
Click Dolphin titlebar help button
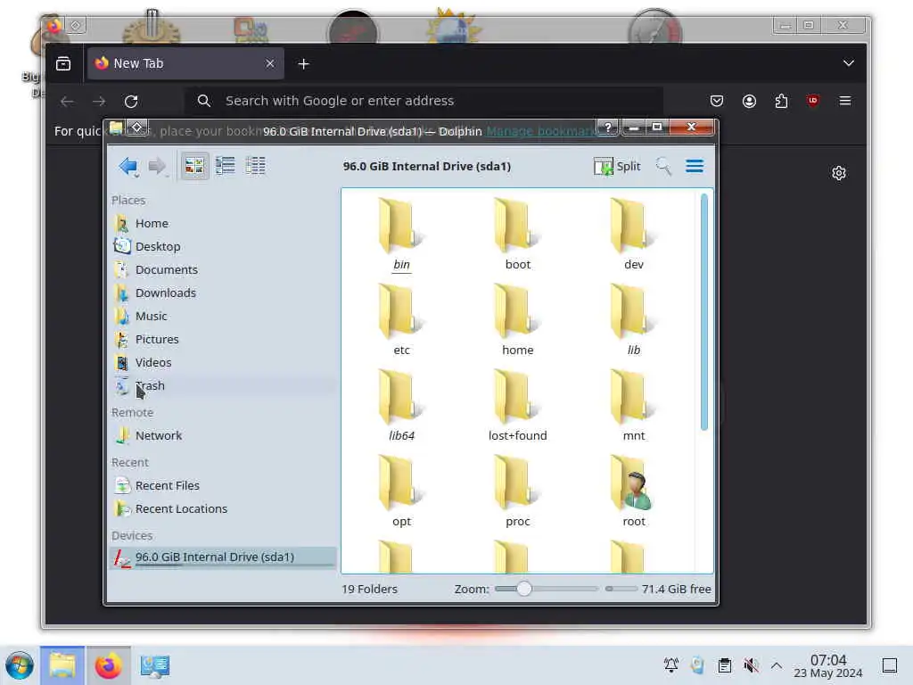pyautogui.click(x=607, y=128)
